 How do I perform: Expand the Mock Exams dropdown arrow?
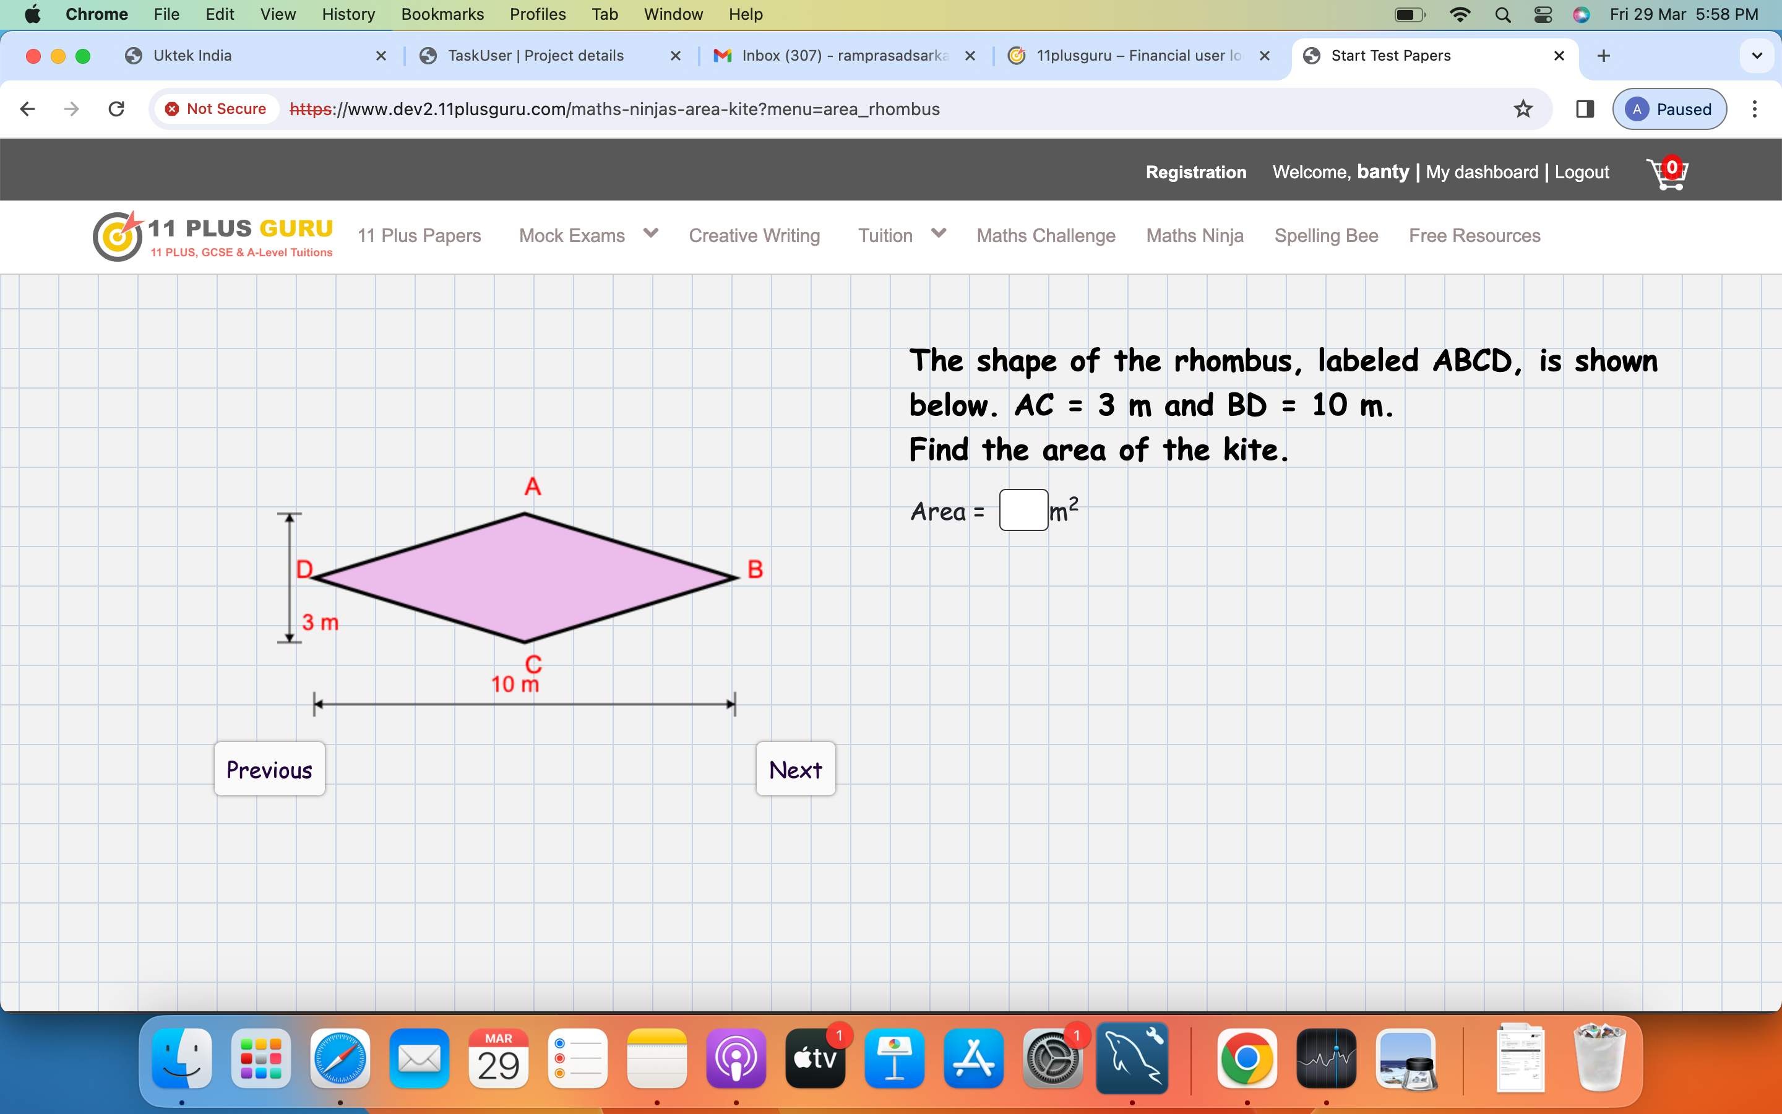[650, 233]
